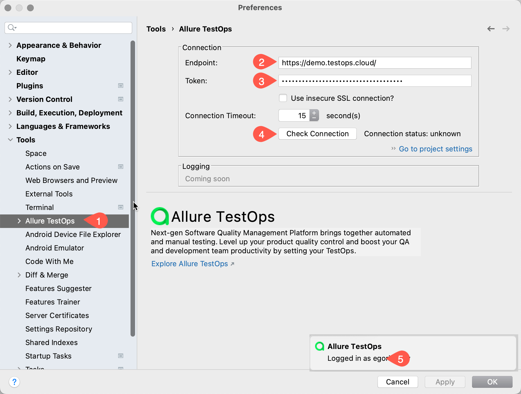Focus the settings search field
The image size is (521, 394).
click(68, 28)
